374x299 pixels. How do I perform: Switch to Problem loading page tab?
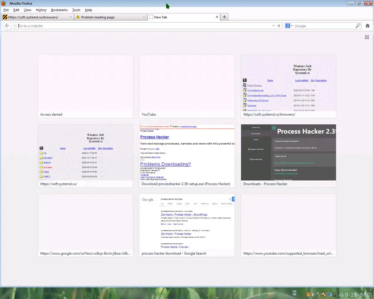point(110,17)
